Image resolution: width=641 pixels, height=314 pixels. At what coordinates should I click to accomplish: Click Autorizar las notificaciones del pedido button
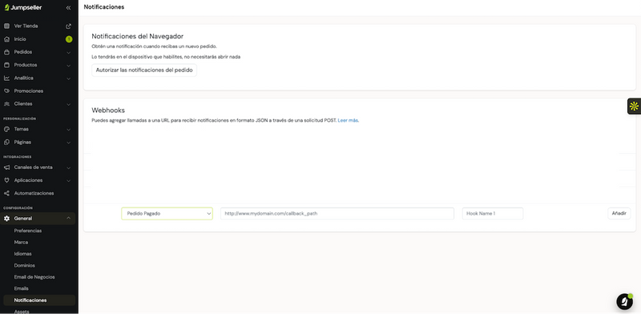pyautogui.click(x=144, y=70)
